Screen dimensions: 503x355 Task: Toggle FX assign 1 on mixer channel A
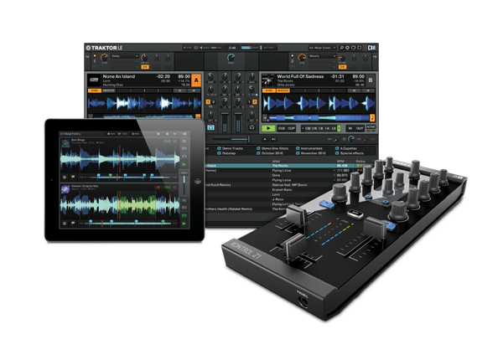208,102
